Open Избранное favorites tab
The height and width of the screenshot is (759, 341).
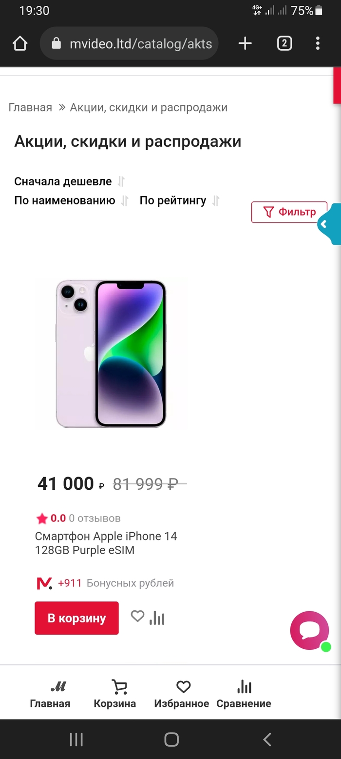pyautogui.click(x=182, y=695)
